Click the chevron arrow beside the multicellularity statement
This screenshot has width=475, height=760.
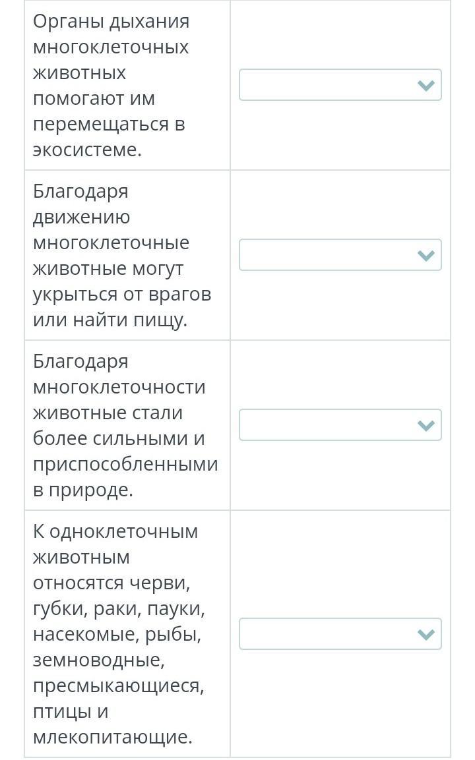click(426, 425)
